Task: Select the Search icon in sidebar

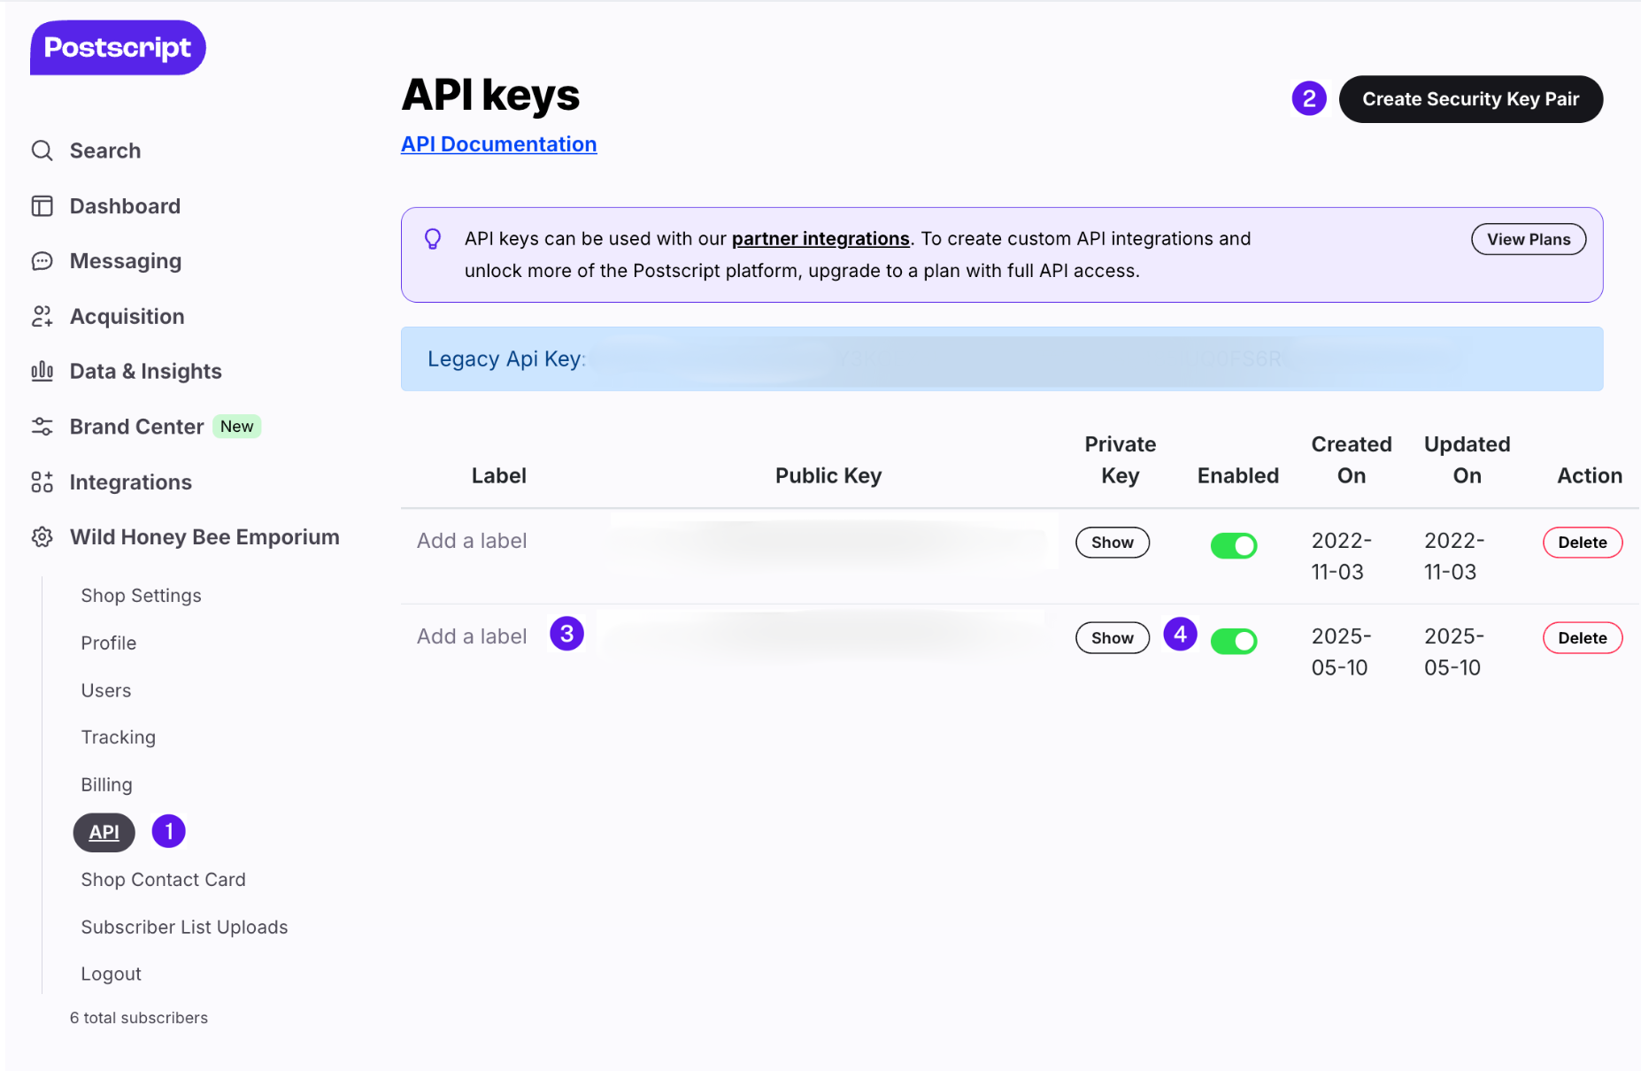Action: point(42,150)
